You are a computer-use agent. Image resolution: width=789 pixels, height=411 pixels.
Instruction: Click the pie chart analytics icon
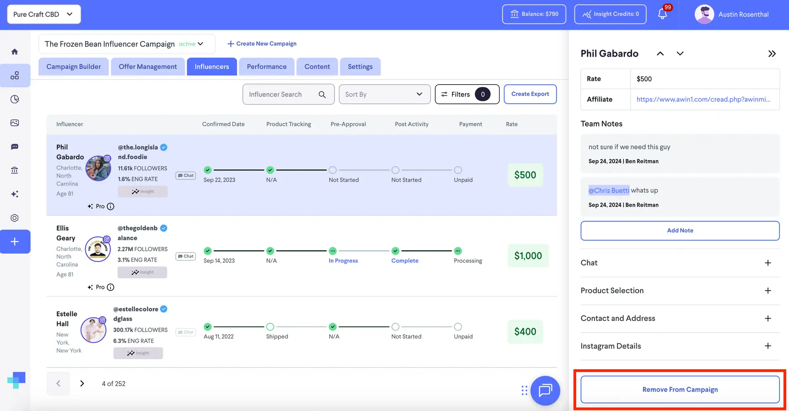15,99
